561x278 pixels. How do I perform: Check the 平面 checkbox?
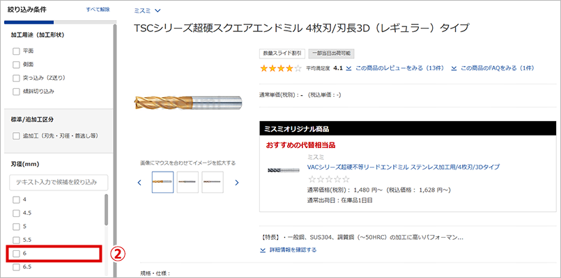pyautogui.click(x=16, y=51)
